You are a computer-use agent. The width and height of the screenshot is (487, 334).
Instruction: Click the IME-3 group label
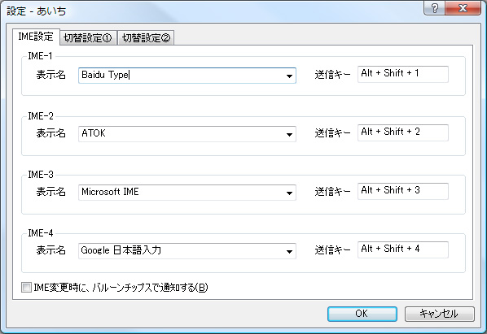point(41,175)
